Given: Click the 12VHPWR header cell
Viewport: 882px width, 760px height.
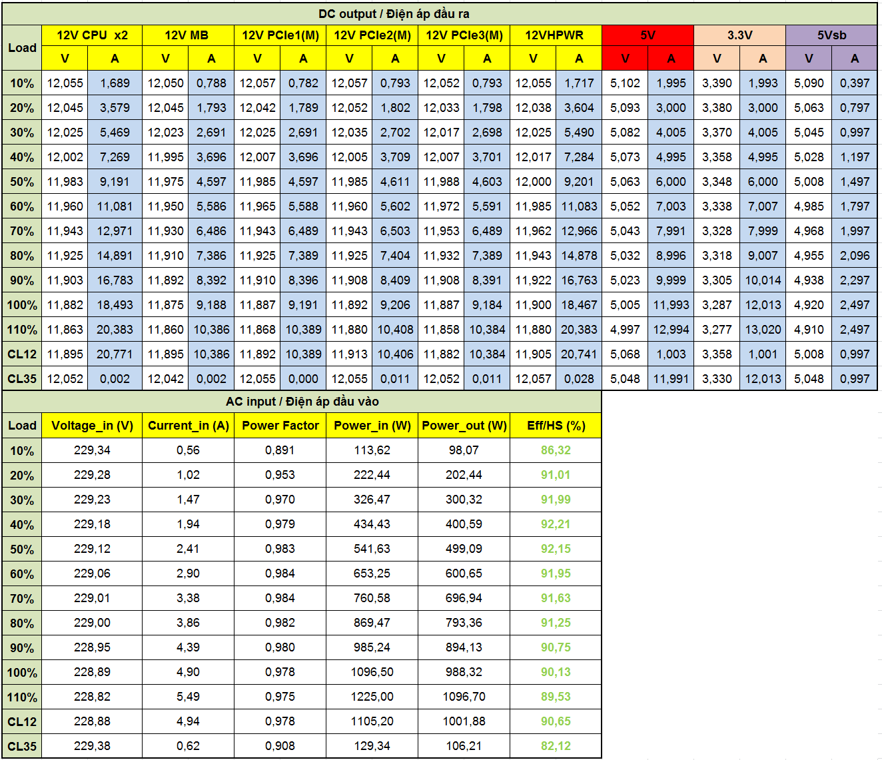Looking at the screenshot, I should pos(555,35).
